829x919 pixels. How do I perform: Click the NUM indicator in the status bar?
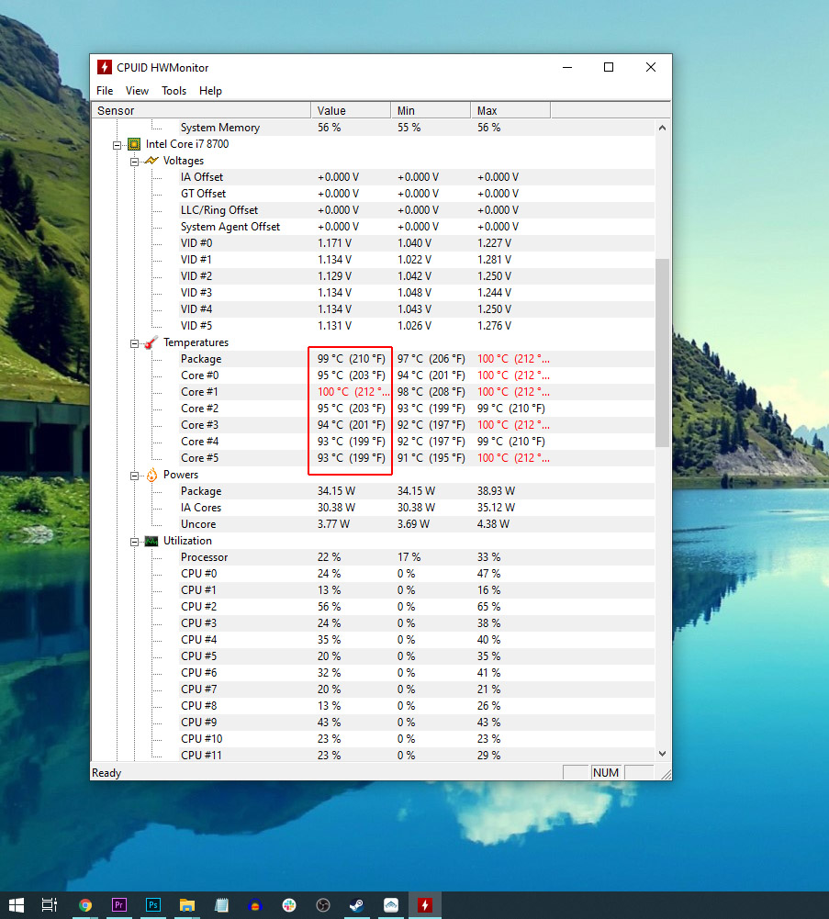pos(606,773)
